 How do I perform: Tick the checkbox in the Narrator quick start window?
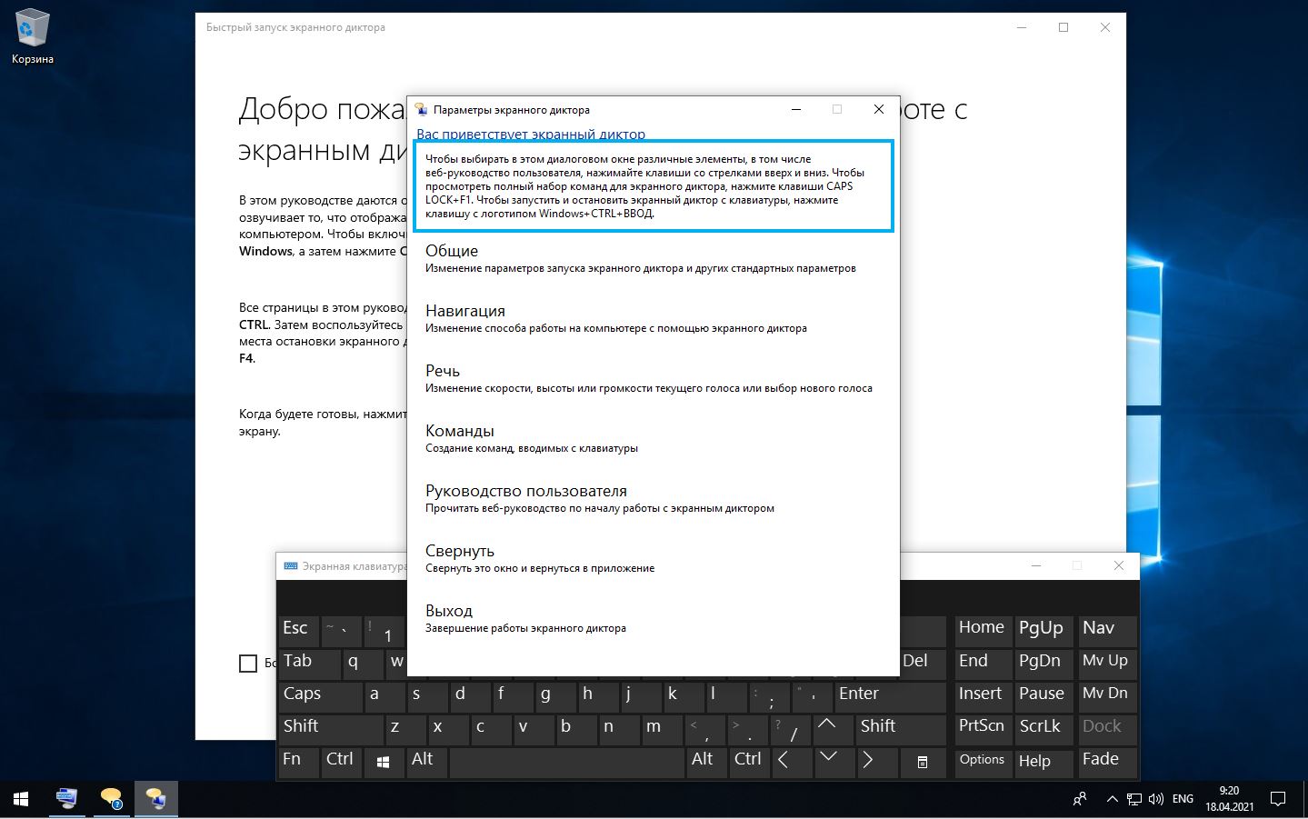pyautogui.click(x=248, y=664)
